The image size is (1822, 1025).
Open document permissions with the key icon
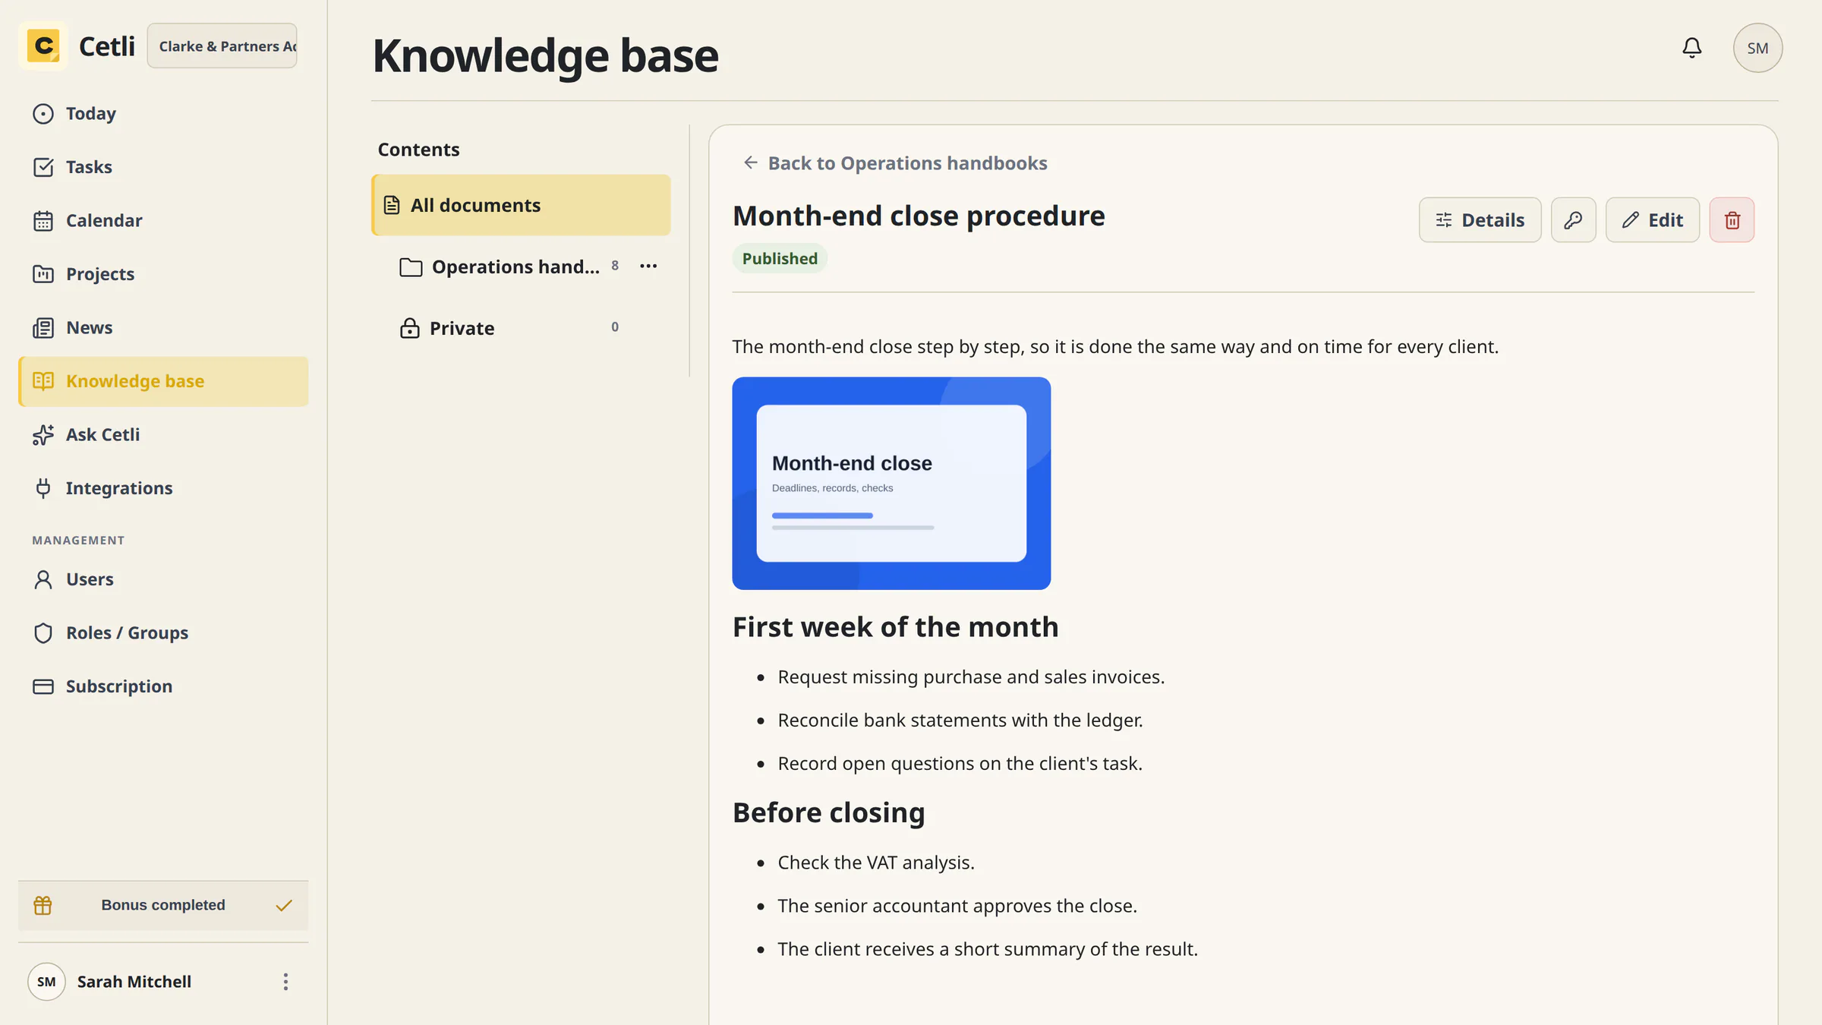[1573, 220]
